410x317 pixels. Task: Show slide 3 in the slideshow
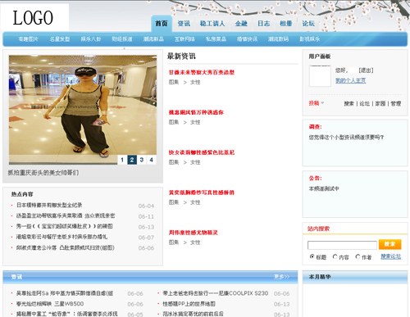(142, 160)
